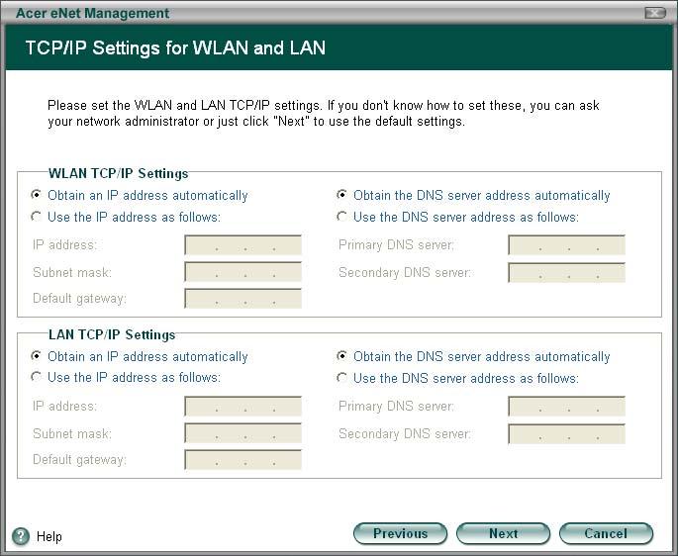
Task: Click the WLAN Subnet mask label
Action: point(72,272)
